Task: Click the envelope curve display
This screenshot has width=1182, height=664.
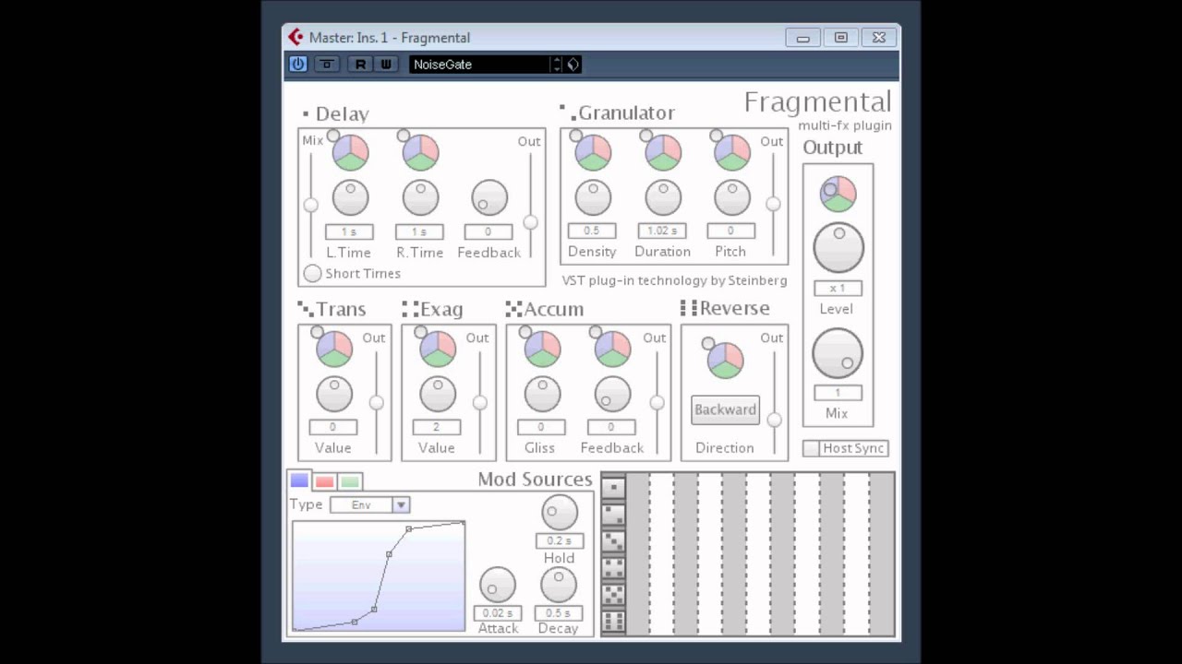Action: pos(379,576)
